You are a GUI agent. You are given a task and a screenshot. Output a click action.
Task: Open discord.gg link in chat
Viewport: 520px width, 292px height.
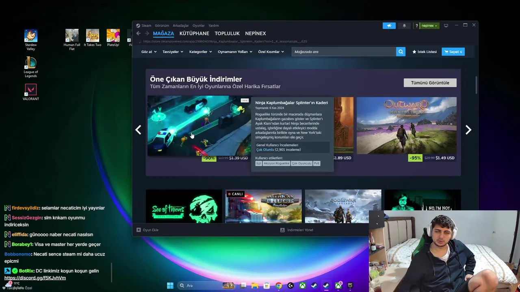[35, 278]
